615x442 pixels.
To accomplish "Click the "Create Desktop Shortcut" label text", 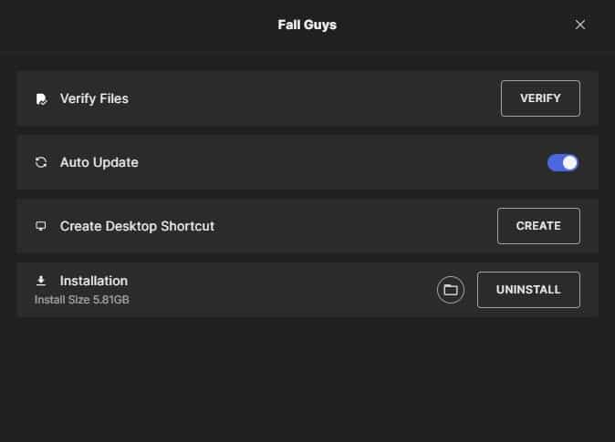I will point(137,226).
